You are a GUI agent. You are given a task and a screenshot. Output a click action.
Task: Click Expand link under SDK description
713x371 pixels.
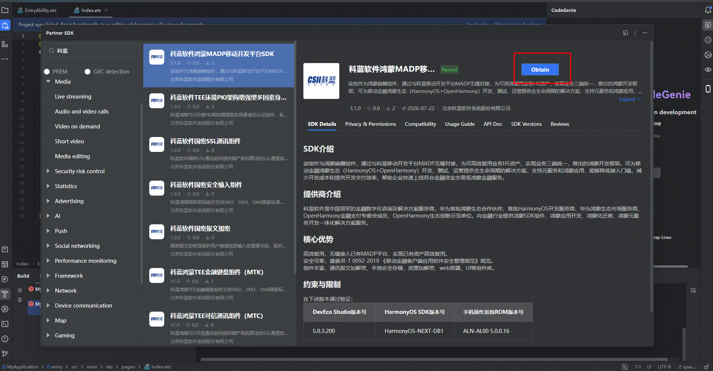(630, 99)
